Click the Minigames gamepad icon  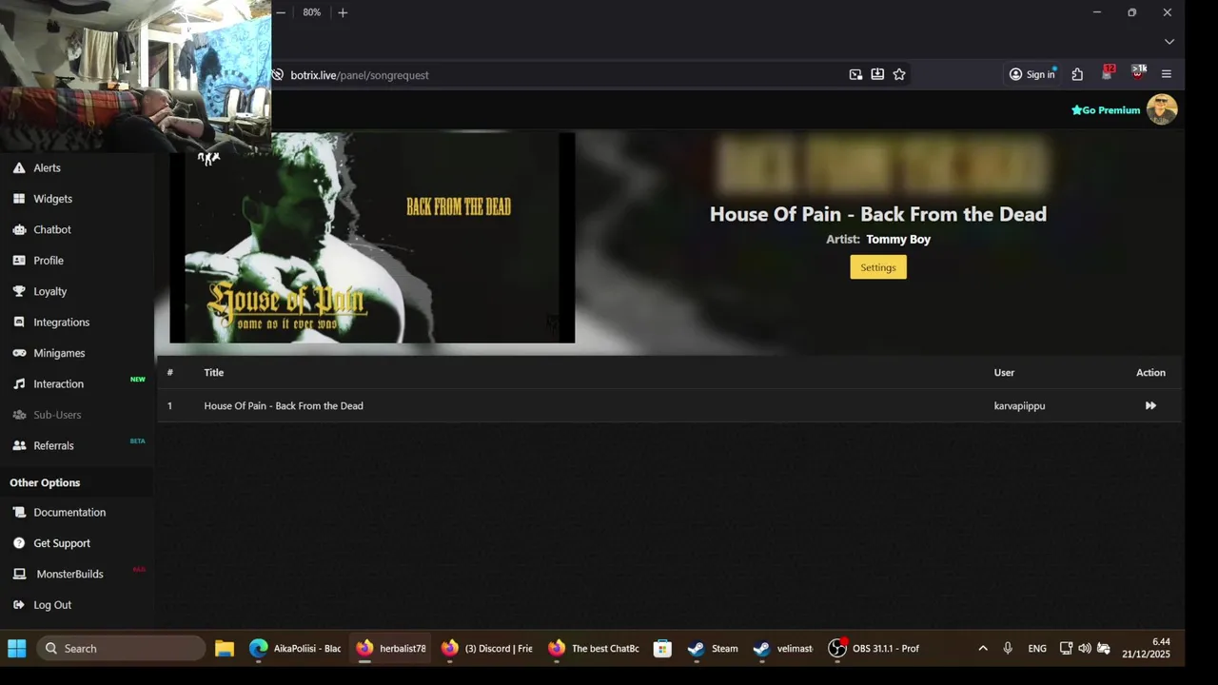pos(19,353)
